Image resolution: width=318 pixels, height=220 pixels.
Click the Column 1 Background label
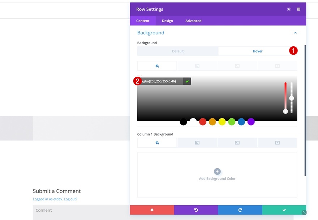[155, 134]
